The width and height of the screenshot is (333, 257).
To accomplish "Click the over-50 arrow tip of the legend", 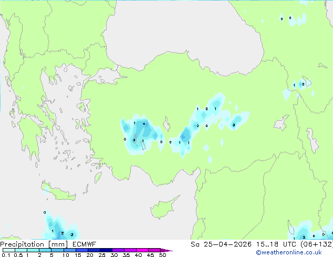I will click(x=166, y=250).
